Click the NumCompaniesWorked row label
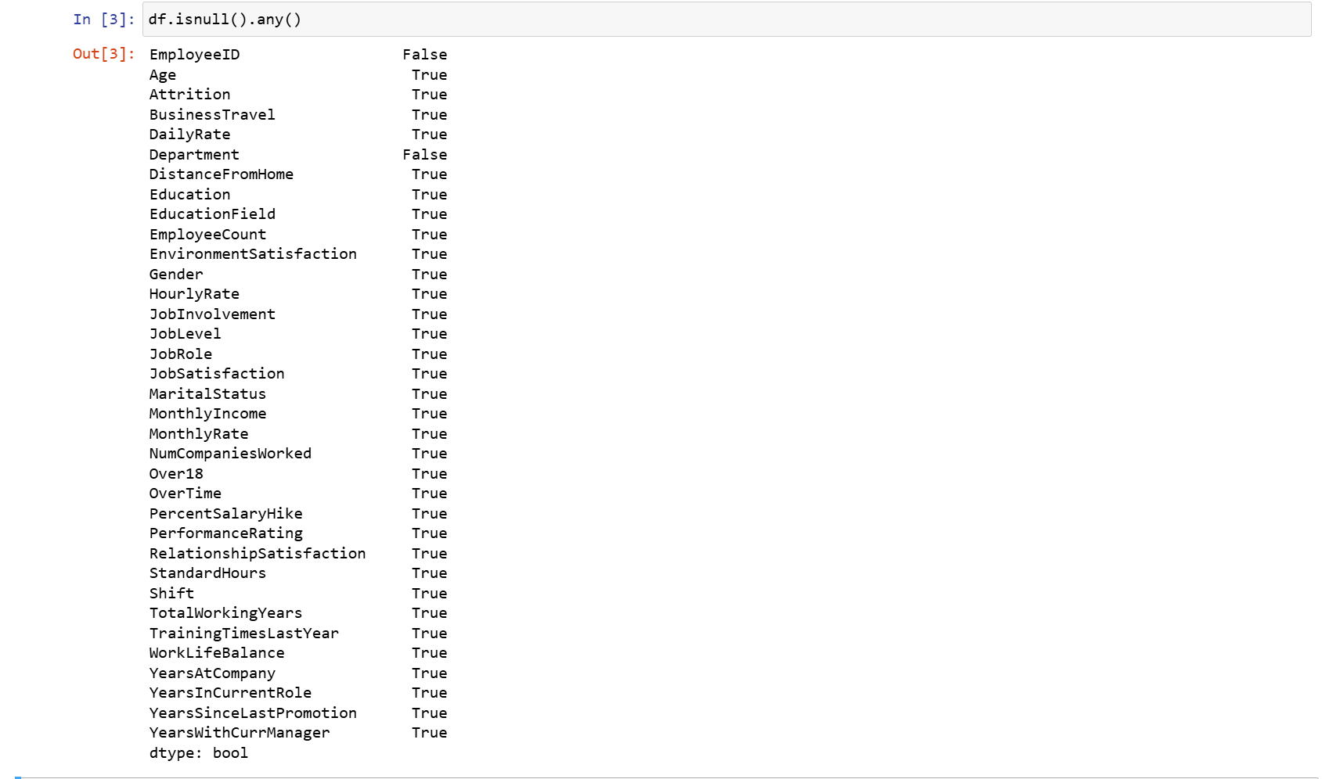Screen dimensions: 1333x779 [x=230, y=454]
